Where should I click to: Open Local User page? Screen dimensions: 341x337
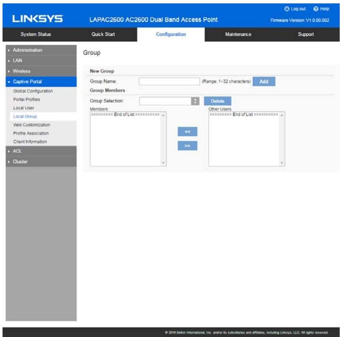point(24,108)
